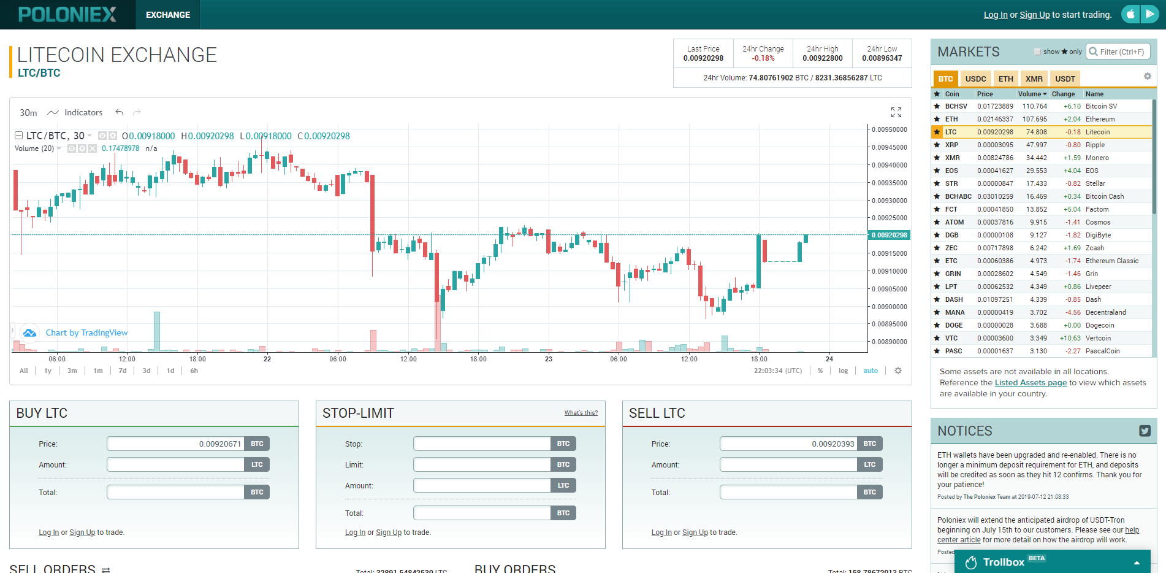Select the BTC markets tab

point(946,79)
